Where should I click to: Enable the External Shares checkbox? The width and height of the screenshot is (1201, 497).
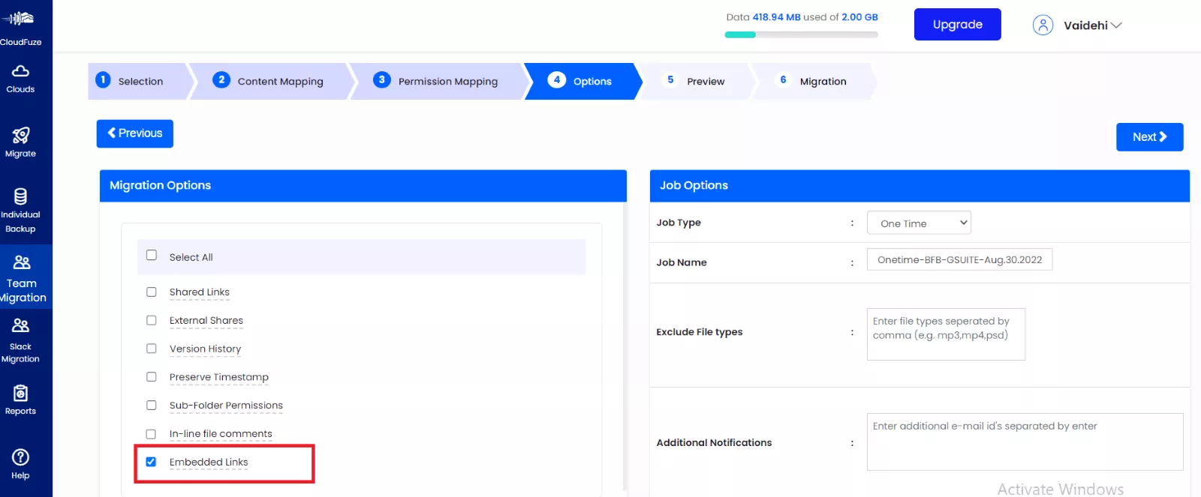point(152,320)
